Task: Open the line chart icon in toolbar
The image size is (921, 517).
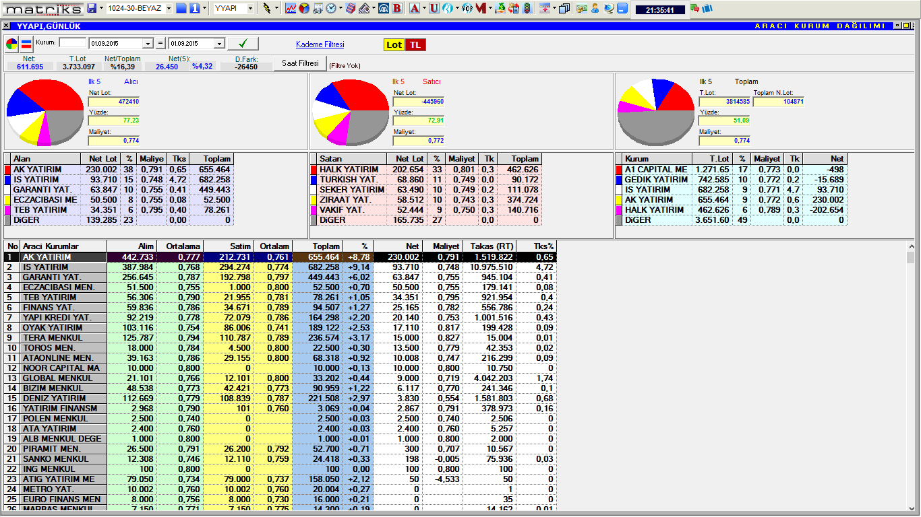Action: (x=291, y=9)
